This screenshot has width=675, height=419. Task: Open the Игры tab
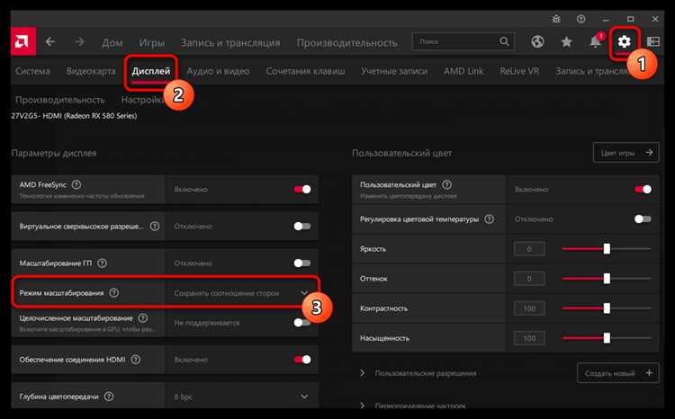[151, 42]
